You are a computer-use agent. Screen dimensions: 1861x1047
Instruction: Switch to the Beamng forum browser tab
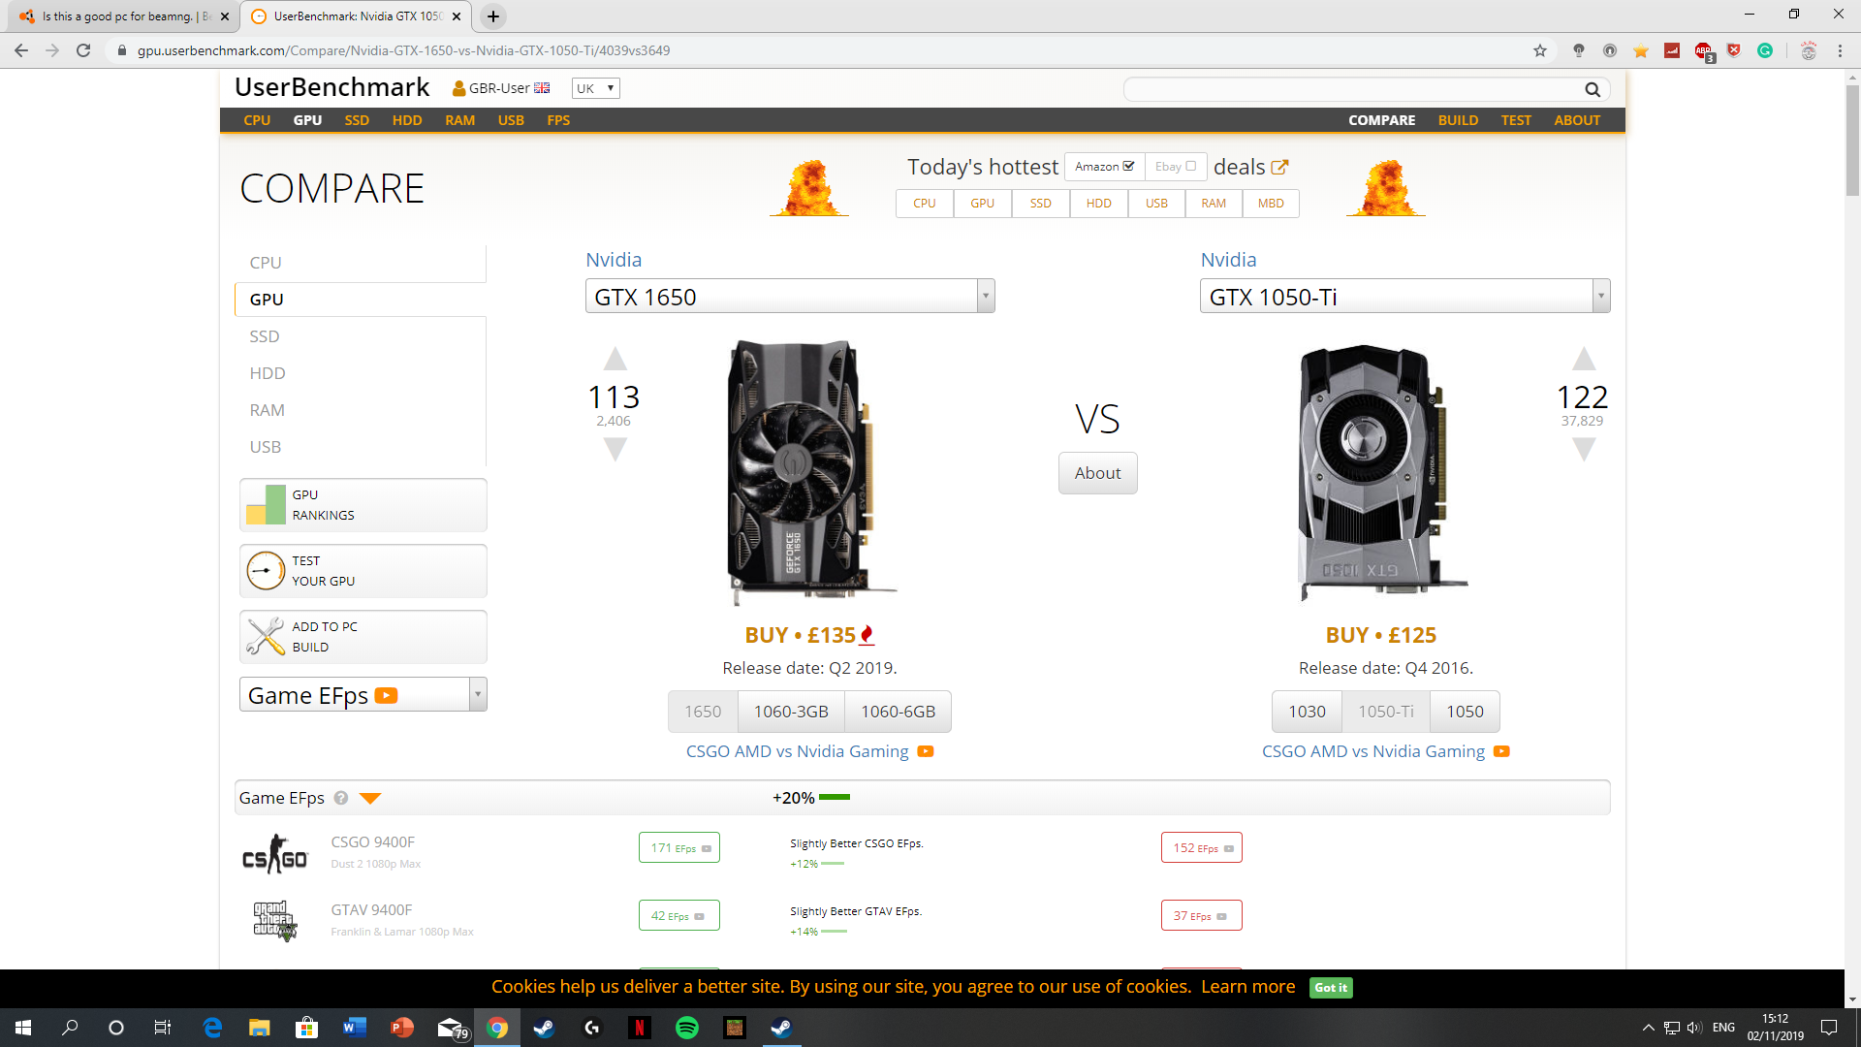click(x=126, y=16)
